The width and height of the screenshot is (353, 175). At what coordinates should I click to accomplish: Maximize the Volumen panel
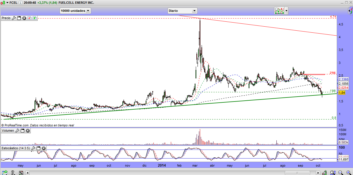point(22,131)
